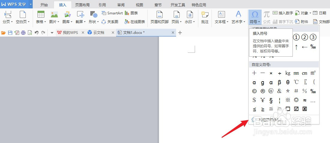Insert the kg unit symbol

(x=288, y=73)
